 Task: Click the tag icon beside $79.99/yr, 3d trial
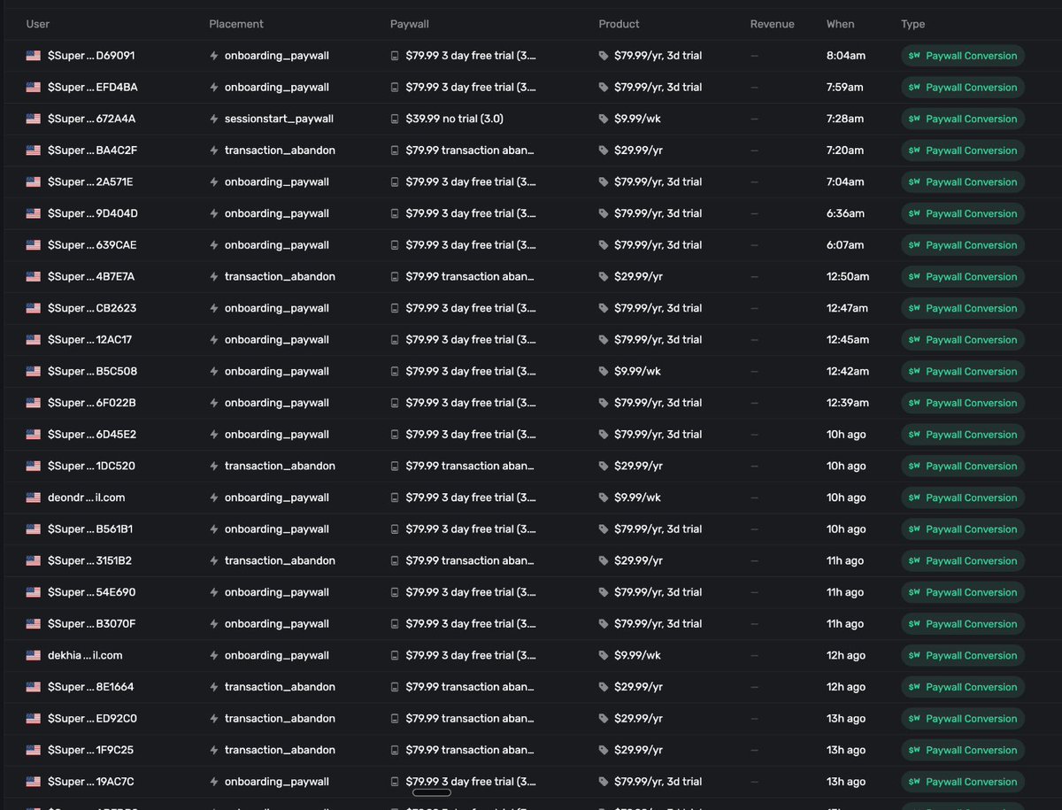(x=605, y=55)
